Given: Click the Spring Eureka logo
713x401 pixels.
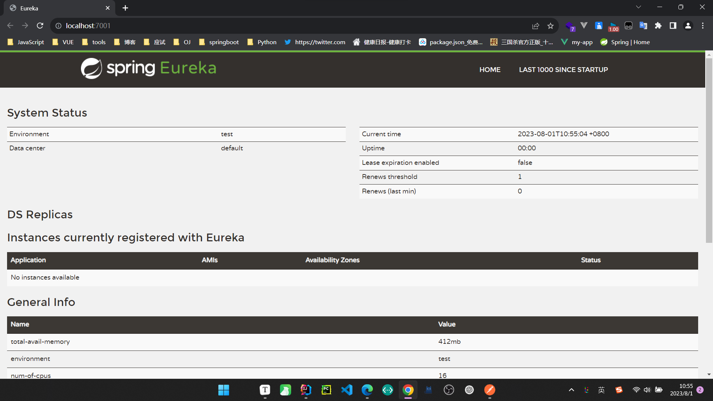Looking at the screenshot, I should [x=149, y=68].
